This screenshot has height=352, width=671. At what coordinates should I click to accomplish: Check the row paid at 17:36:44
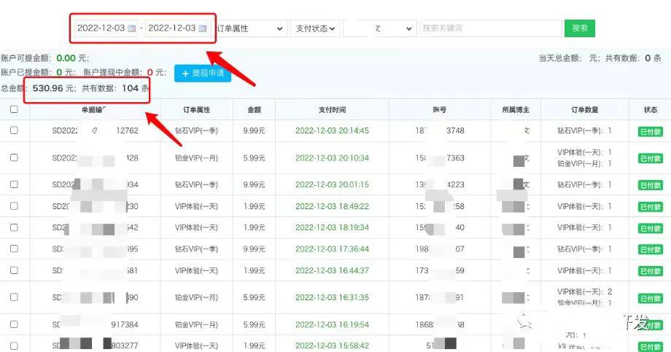[x=14, y=249]
